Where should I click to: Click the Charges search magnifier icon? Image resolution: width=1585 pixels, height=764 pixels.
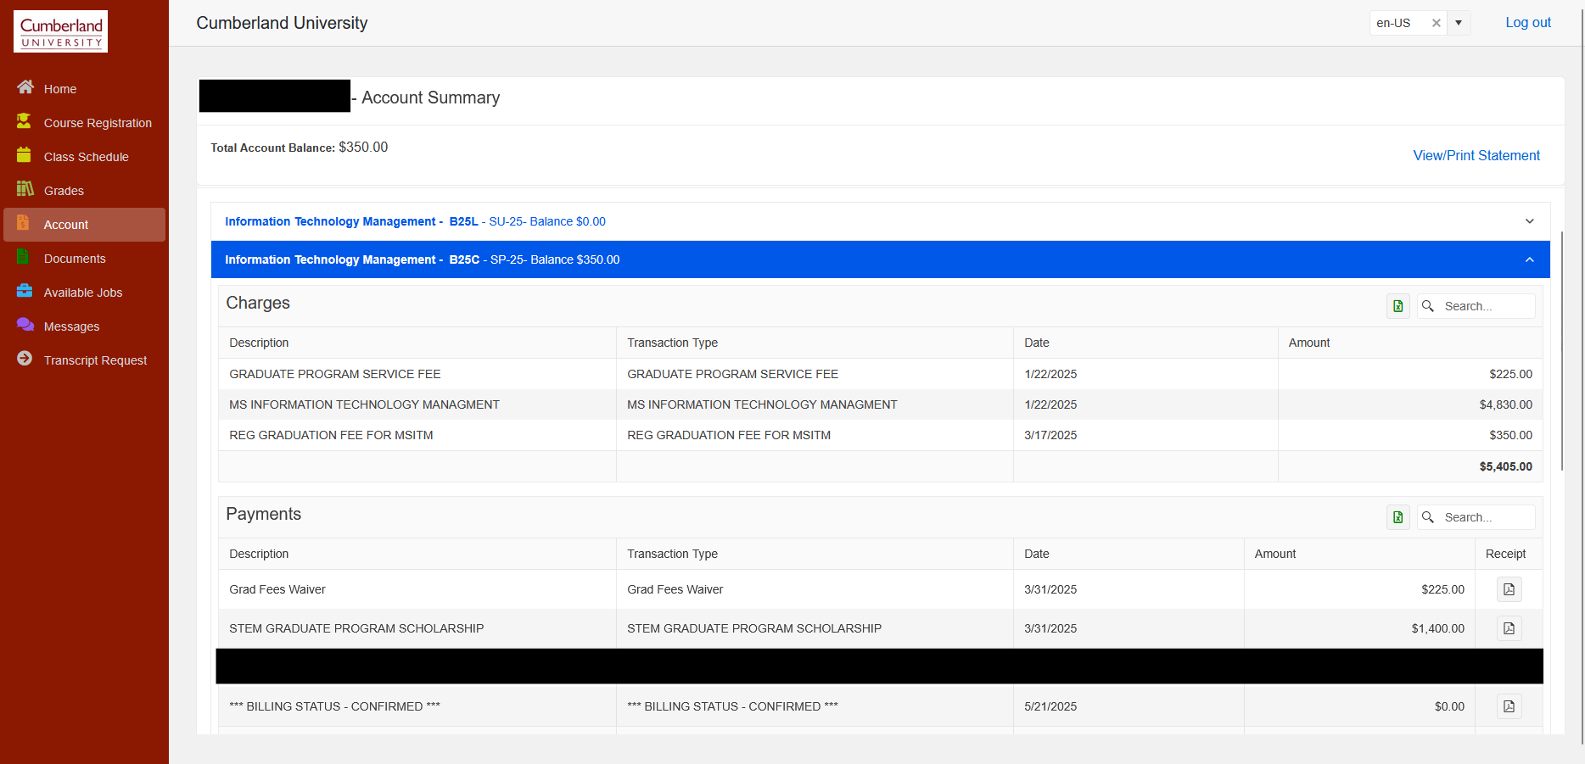(x=1428, y=306)
